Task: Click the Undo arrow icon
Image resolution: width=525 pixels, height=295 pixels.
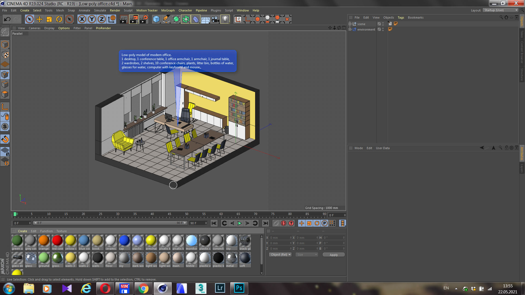Action: [7, 19]
